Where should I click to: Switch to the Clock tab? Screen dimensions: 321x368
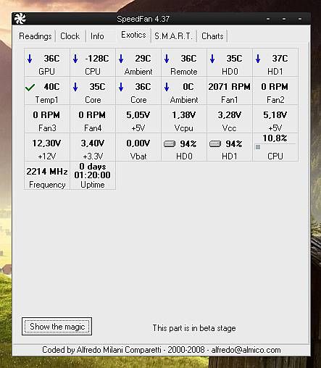click(x=70, y=36)
